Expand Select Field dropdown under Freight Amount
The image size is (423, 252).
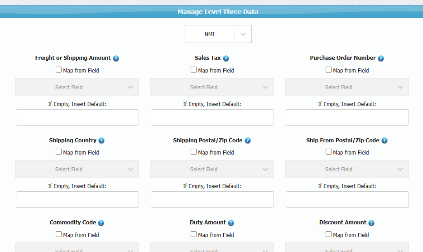pyautogui.click(x=77, y=87)
